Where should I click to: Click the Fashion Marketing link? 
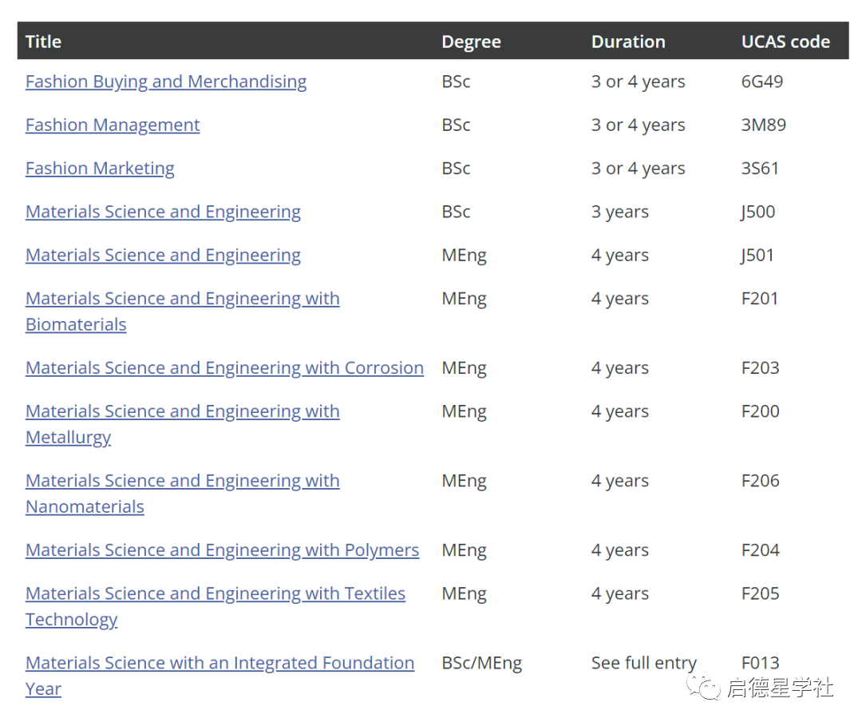pos(100,169)
